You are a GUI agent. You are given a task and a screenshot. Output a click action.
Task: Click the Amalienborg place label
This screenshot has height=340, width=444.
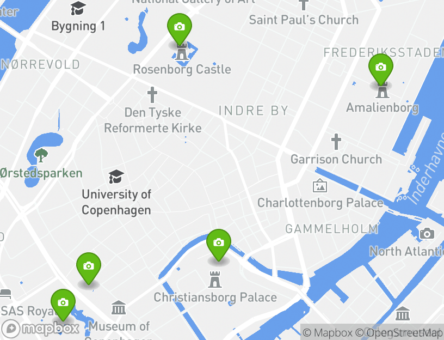(x=383, y=108)
